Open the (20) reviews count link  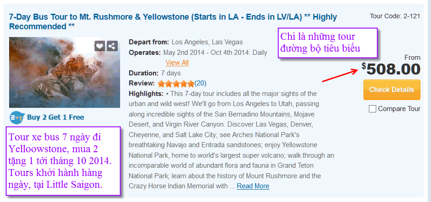pos(200,83)
